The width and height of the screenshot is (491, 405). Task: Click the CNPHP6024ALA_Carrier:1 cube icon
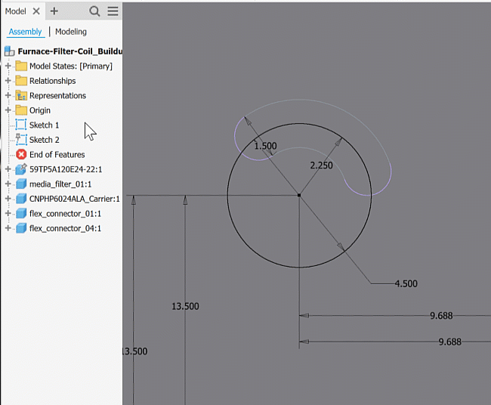click(21, 199)
